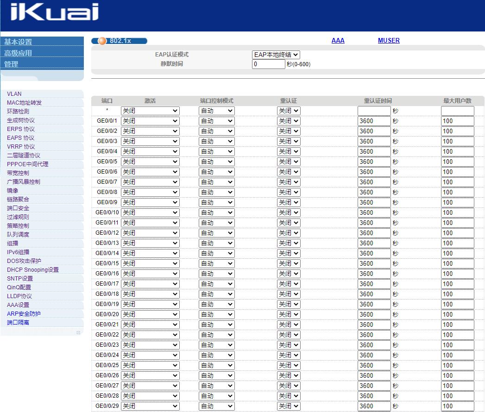Screen dimensions: 485x412
Task: Click 重认证时间 field for GE0/0/18
Action: [x=374, y=294]
